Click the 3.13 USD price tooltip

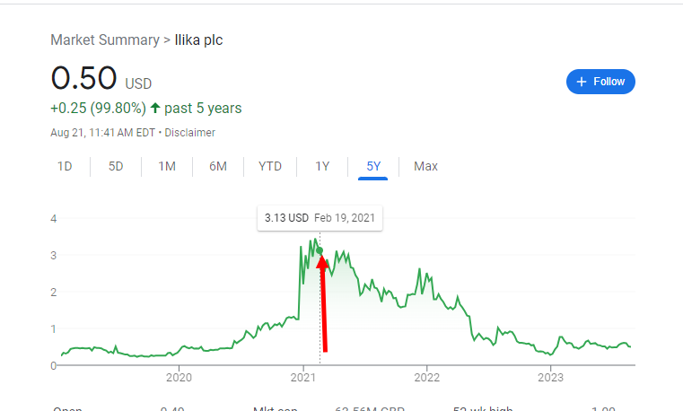[320, 218]
